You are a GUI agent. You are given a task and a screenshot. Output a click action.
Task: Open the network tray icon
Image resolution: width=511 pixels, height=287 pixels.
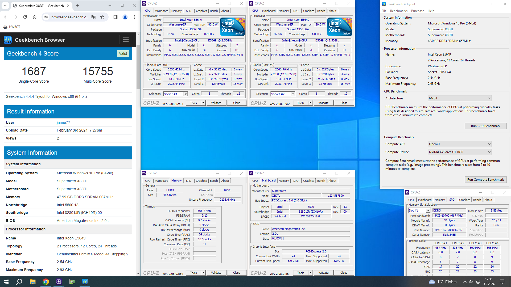[478, 282]
